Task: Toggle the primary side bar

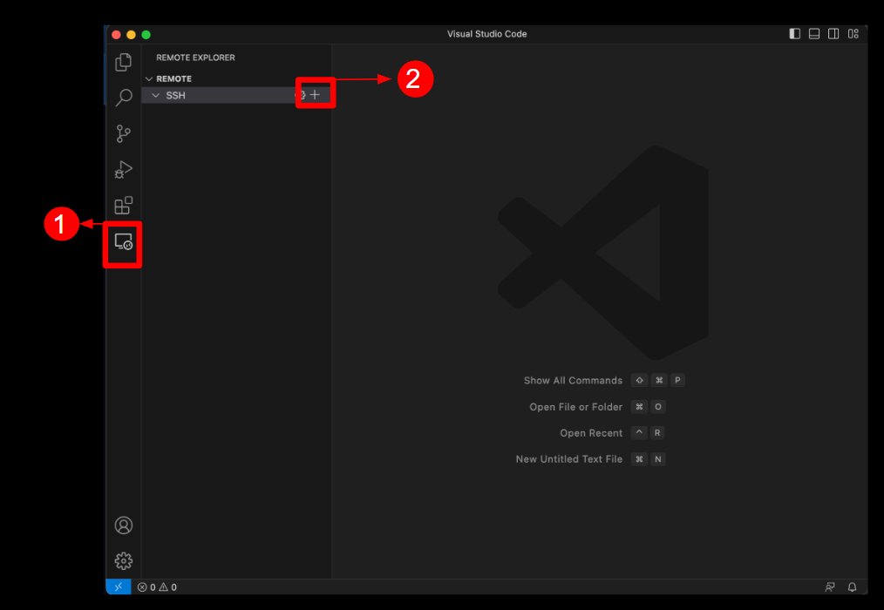Action: click(x=795, y=34)
